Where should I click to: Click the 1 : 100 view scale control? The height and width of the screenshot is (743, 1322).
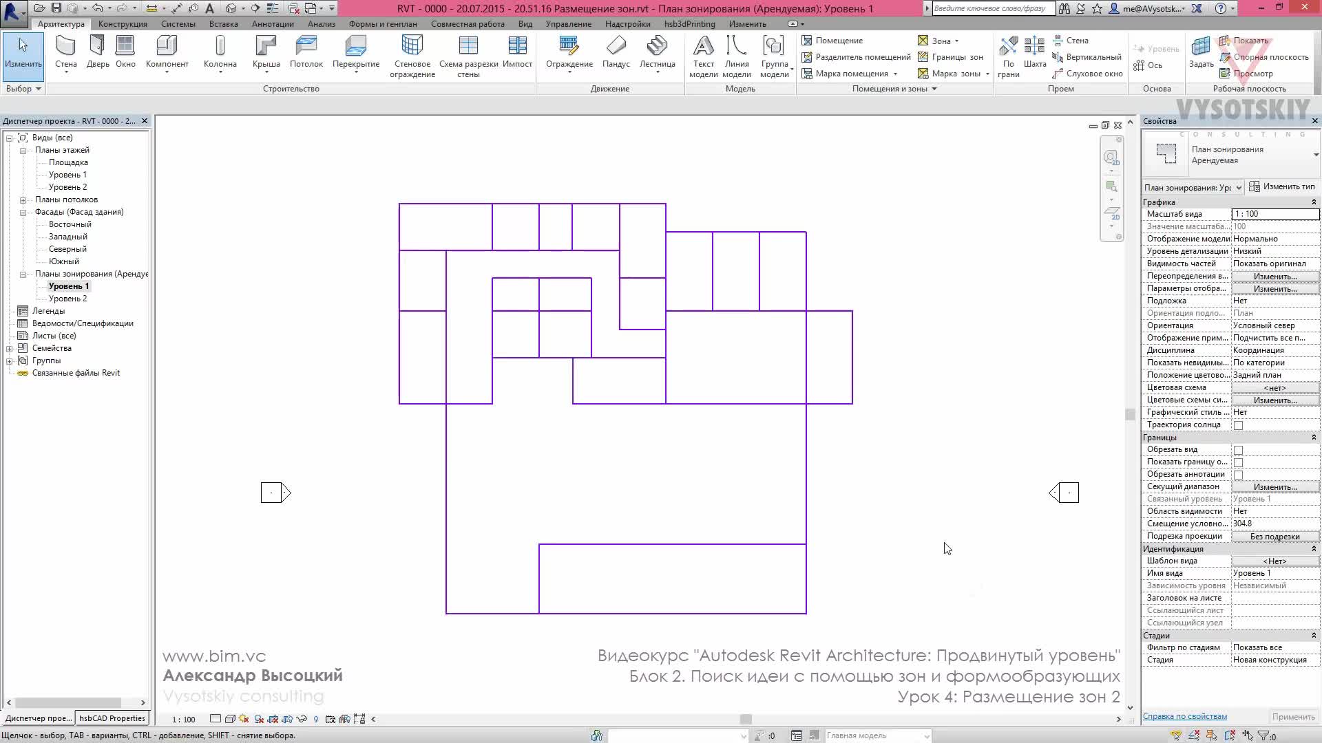pyautogui.click(x=183, y=720)
